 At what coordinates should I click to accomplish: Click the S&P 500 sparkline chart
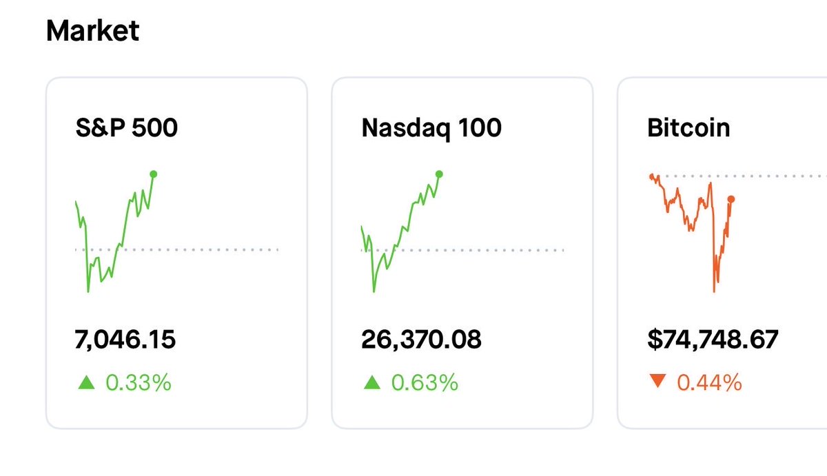point(114,234)
